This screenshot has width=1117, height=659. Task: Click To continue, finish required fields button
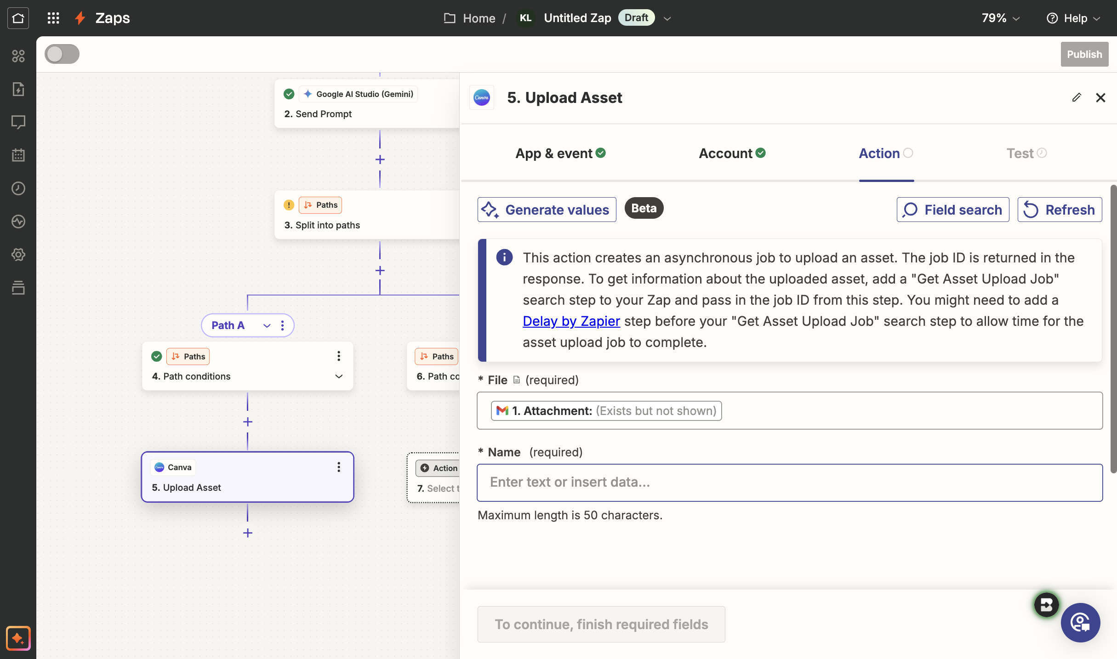click(601, 624)
